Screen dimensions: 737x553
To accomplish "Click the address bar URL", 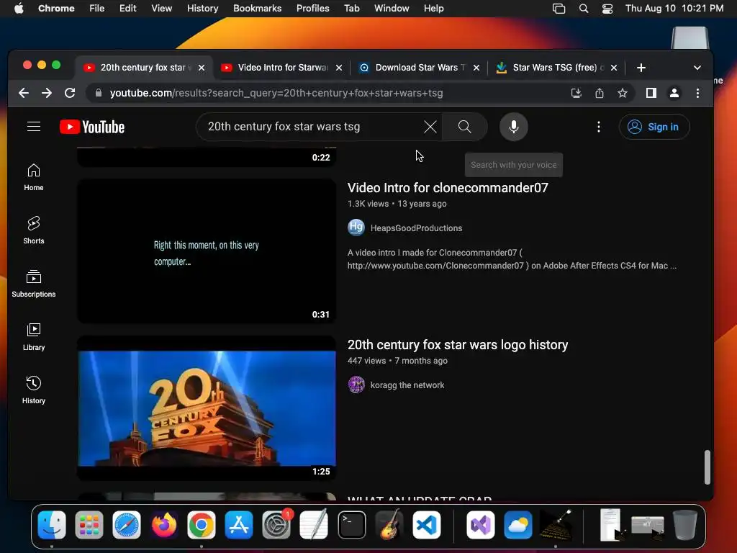I will tap(276, 93).
